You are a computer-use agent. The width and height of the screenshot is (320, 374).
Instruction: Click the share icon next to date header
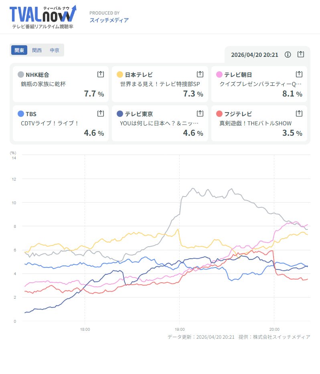(x=301, y=54)
